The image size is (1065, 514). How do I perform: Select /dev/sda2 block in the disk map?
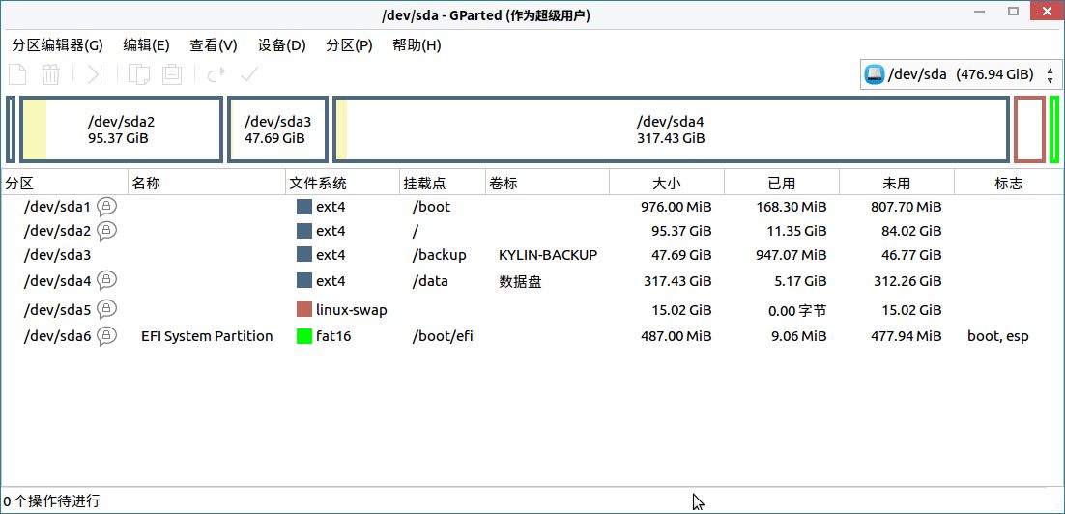pos(121,129)
